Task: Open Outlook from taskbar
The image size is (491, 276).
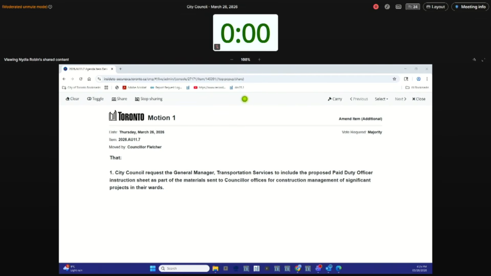Action: (329, 268)
